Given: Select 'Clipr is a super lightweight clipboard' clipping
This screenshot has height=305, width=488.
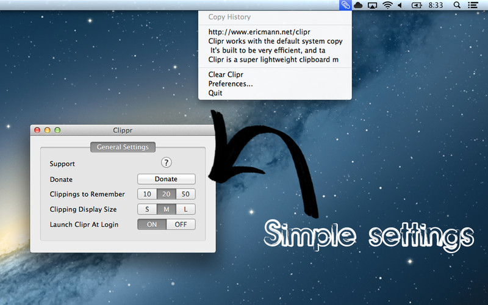Looking at the screenshot, I should pyautogui.click(x=275, y=59).
